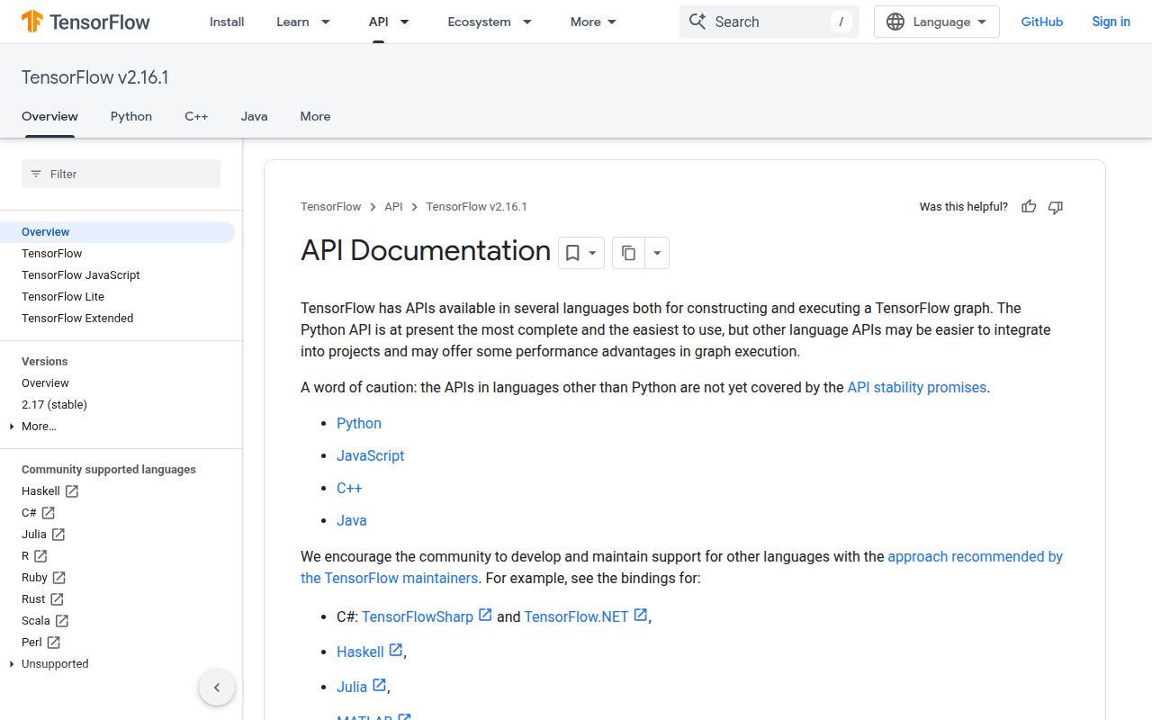Image resolution: width=1152 pixels, height=720 pixels.
Task: Click the Search input field
Action: pos(769,22)
